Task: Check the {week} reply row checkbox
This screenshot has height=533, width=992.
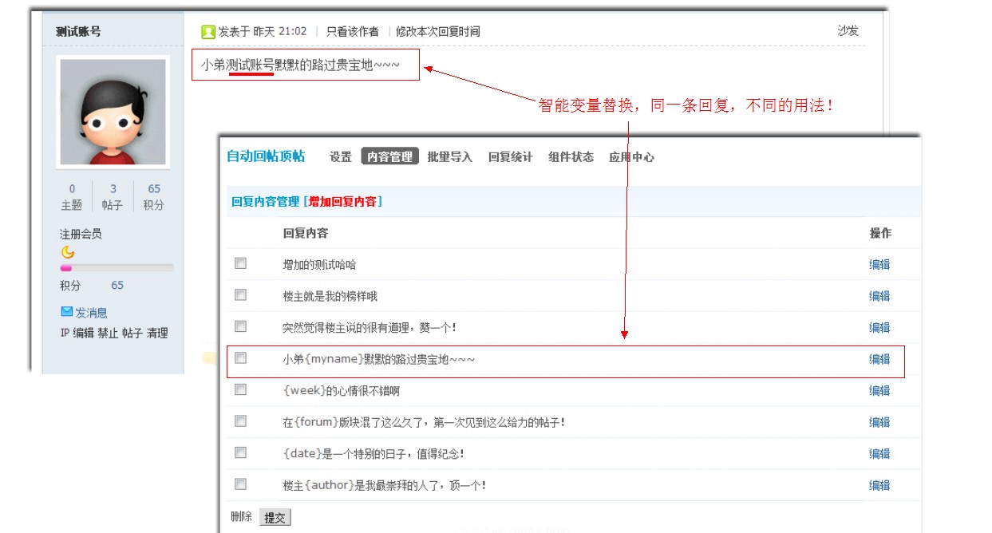Action: (240, 389)
